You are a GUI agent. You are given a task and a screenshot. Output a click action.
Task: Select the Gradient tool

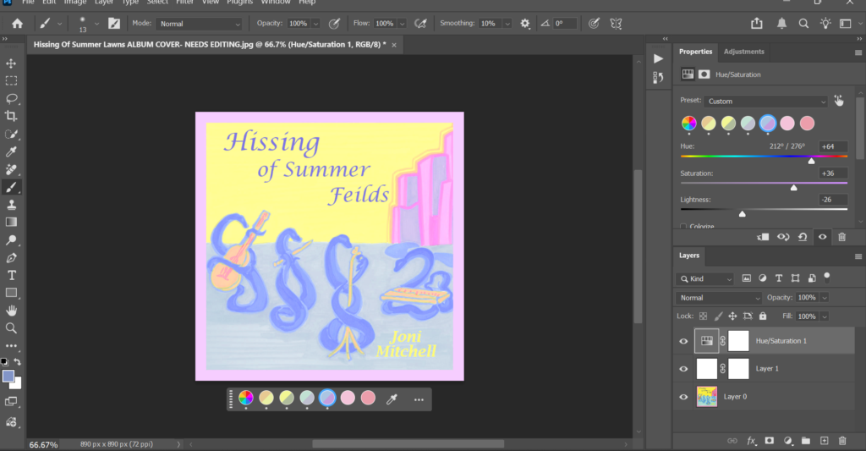pyautogui.click(x=11, y=223)
